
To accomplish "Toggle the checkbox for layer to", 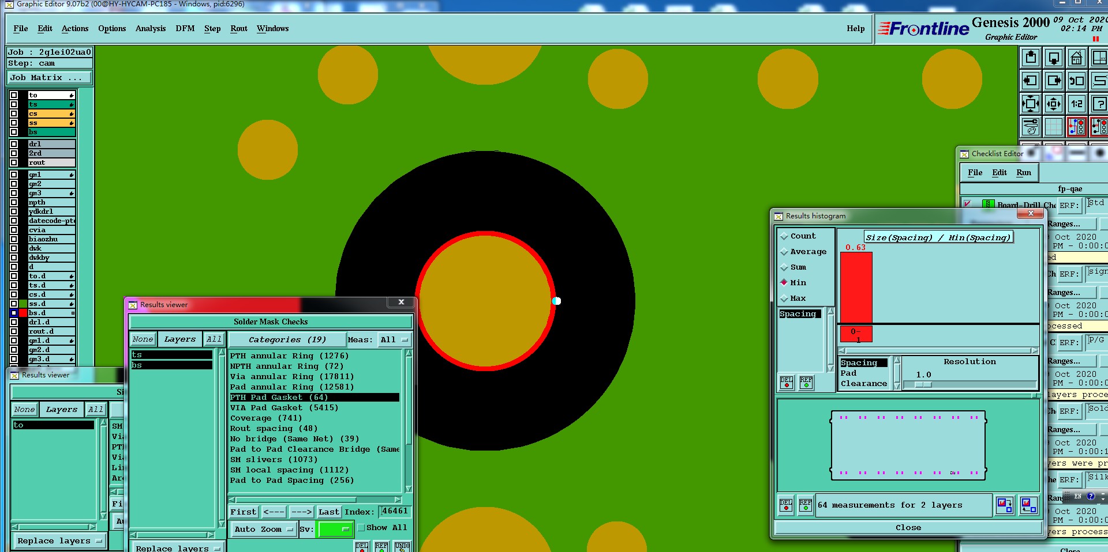I will [x=14, y=95].
